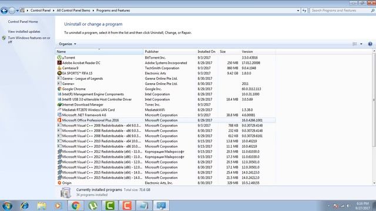Viewport: 376px width, 211px height.
Task: Select Visual C++ 2010 Redistributable x64 entry
Action: (166, 141)
